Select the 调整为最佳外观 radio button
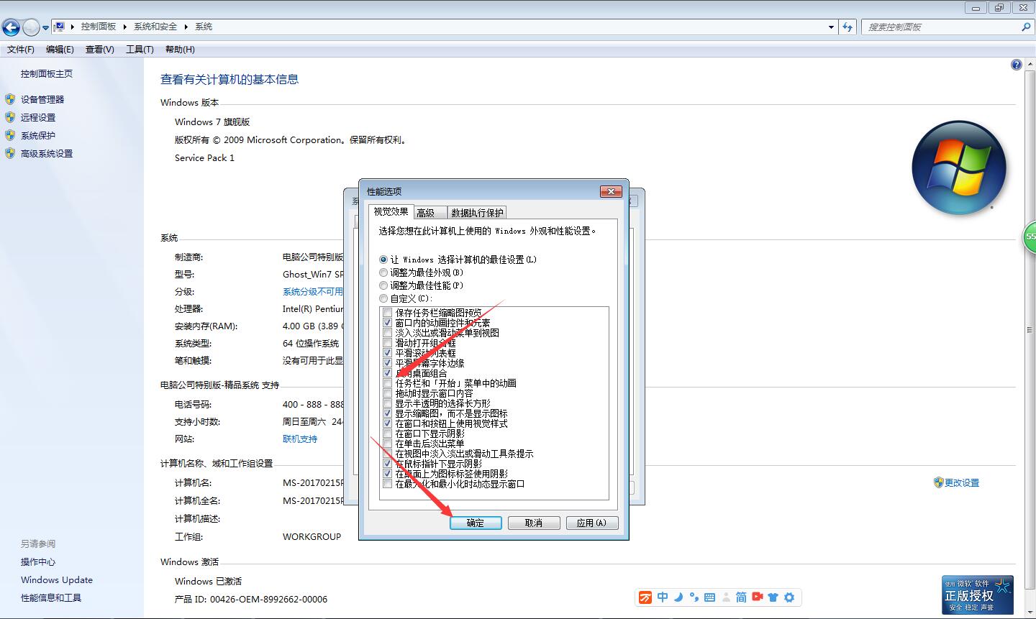 [383, 272]
